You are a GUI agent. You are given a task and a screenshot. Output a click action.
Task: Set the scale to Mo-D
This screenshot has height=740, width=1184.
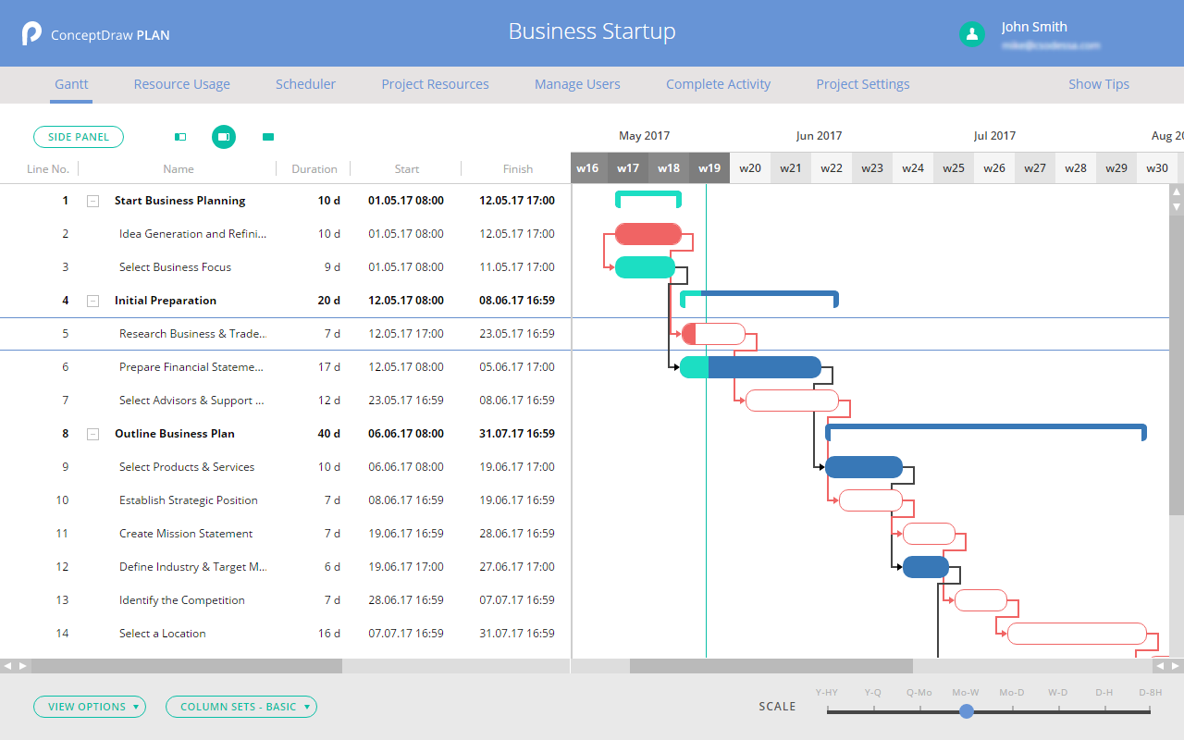tap(1012, 693)
